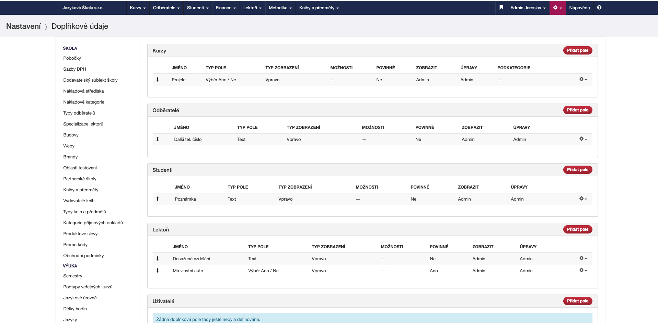Open gear actions for Další tel. číslo field

coord(583,139)
